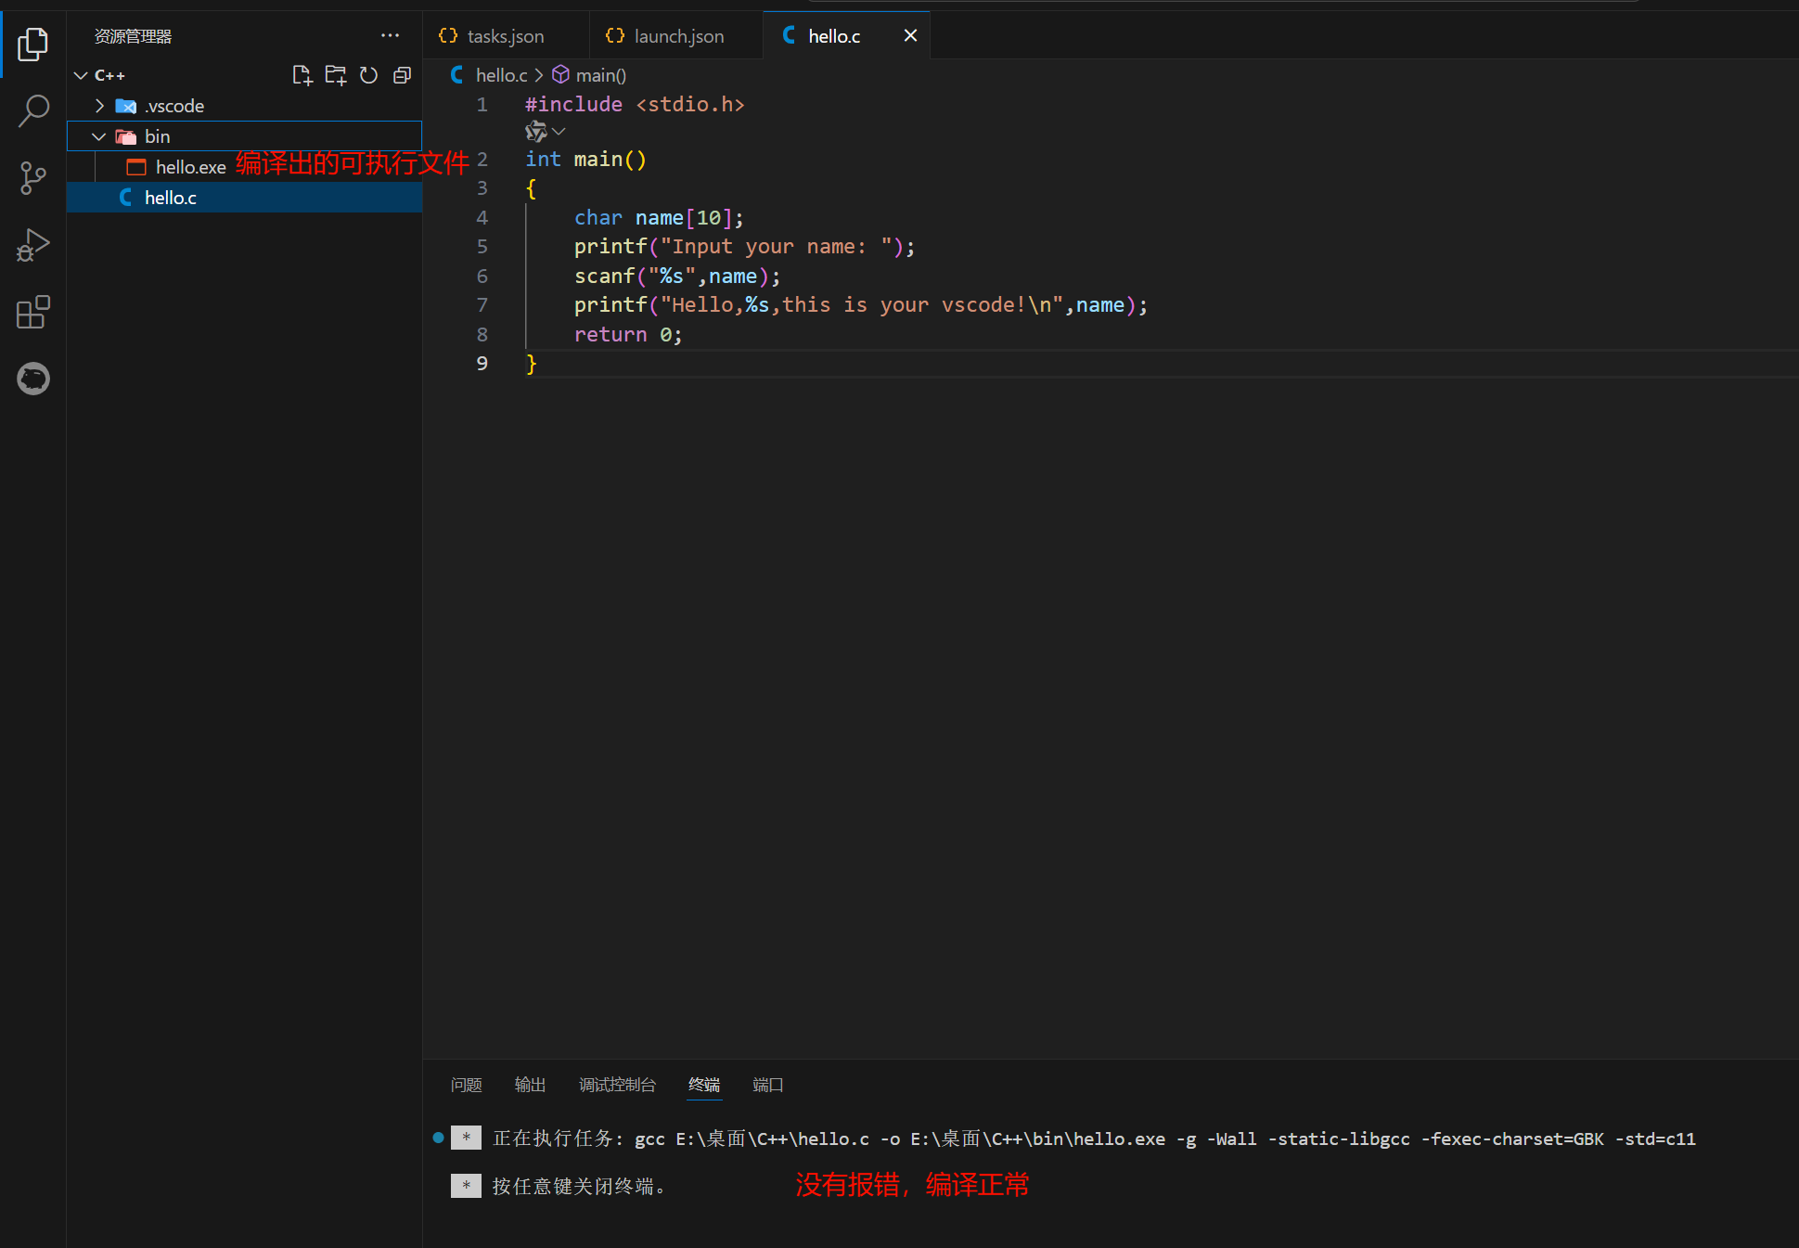Refresh the explorer file tree
Image resolution: width=1799 pixels, height=1248 pixels.
(368, 75)
